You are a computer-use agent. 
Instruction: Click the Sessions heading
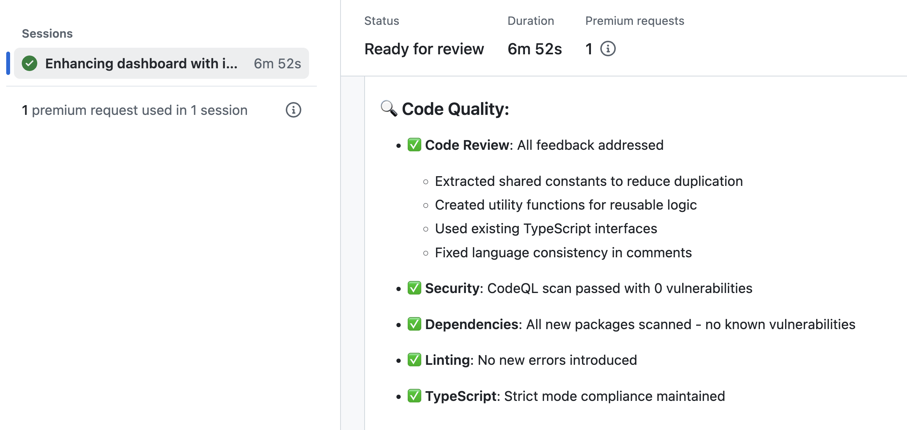[47, 34]
